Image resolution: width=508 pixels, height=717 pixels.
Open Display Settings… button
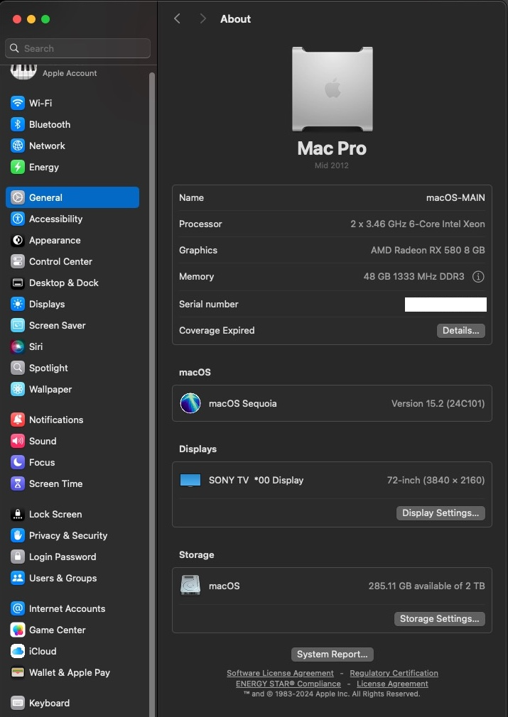(441, 513)
